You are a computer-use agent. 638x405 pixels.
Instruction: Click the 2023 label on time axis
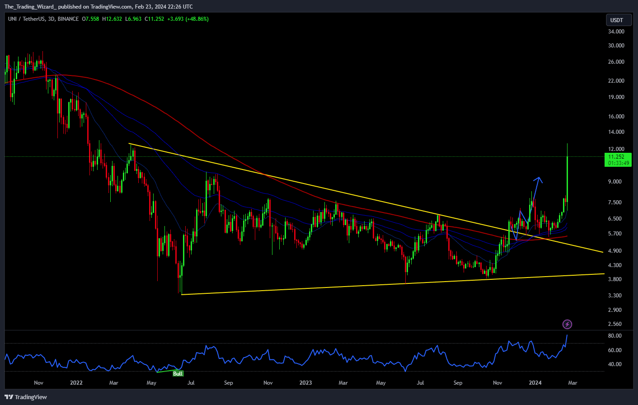click(305, 383)
